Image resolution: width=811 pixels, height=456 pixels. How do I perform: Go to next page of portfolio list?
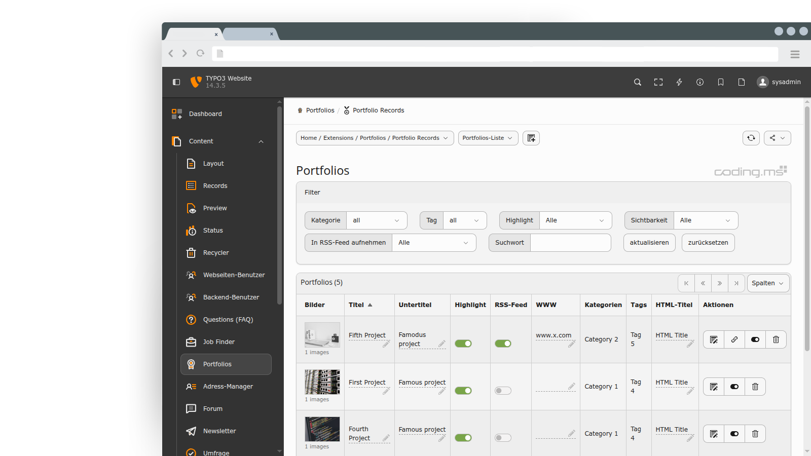[x=720, y=283]
